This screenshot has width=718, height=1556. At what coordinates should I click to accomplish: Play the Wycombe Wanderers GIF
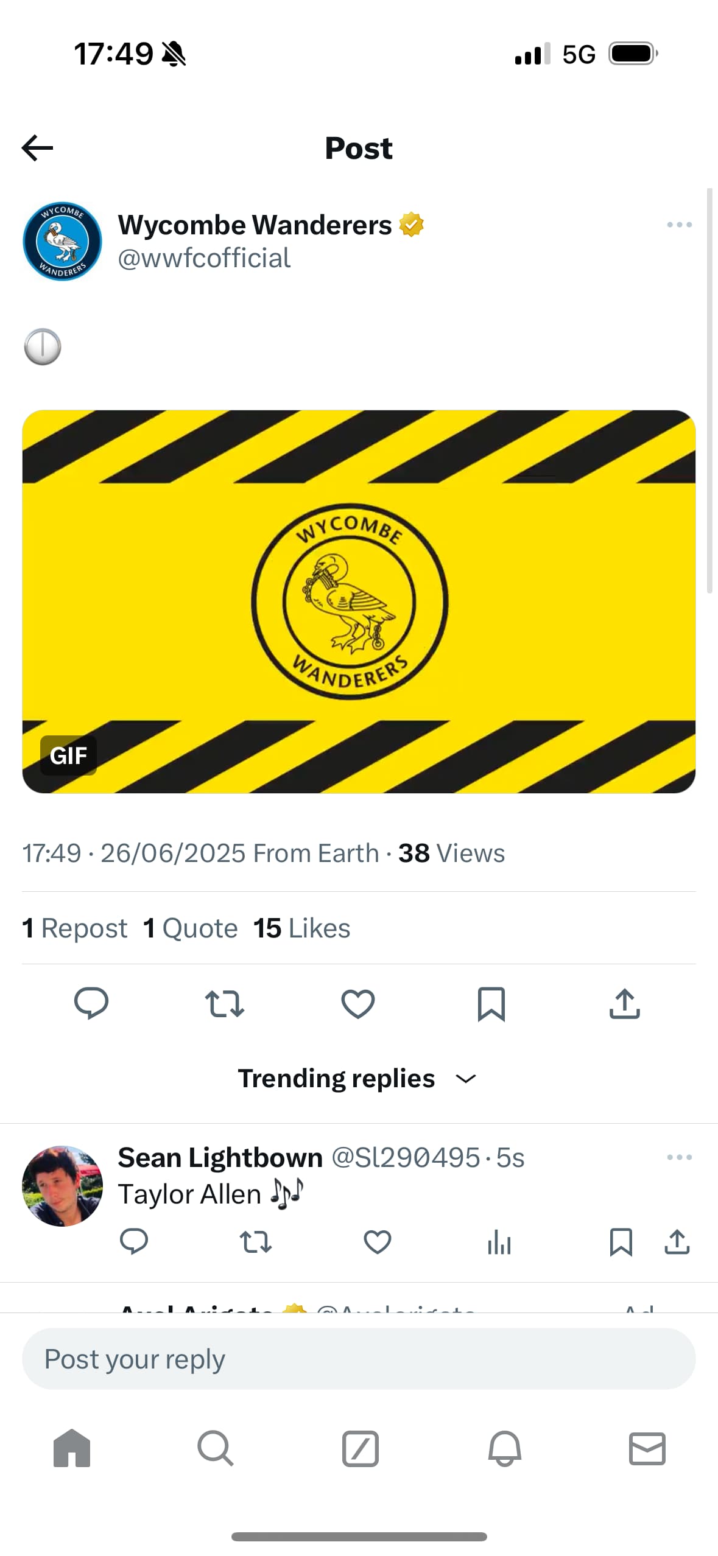coord(359,601)
